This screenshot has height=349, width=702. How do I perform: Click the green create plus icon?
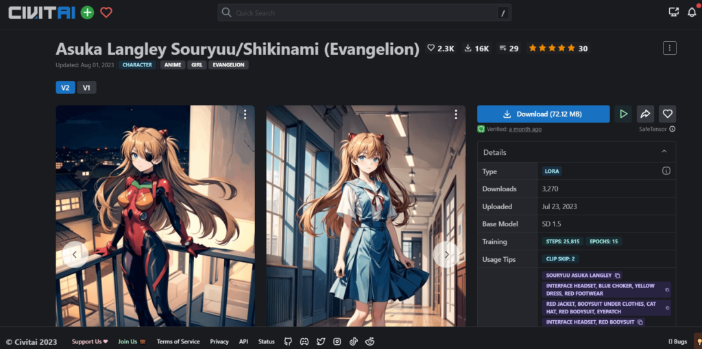click(87, 12)
